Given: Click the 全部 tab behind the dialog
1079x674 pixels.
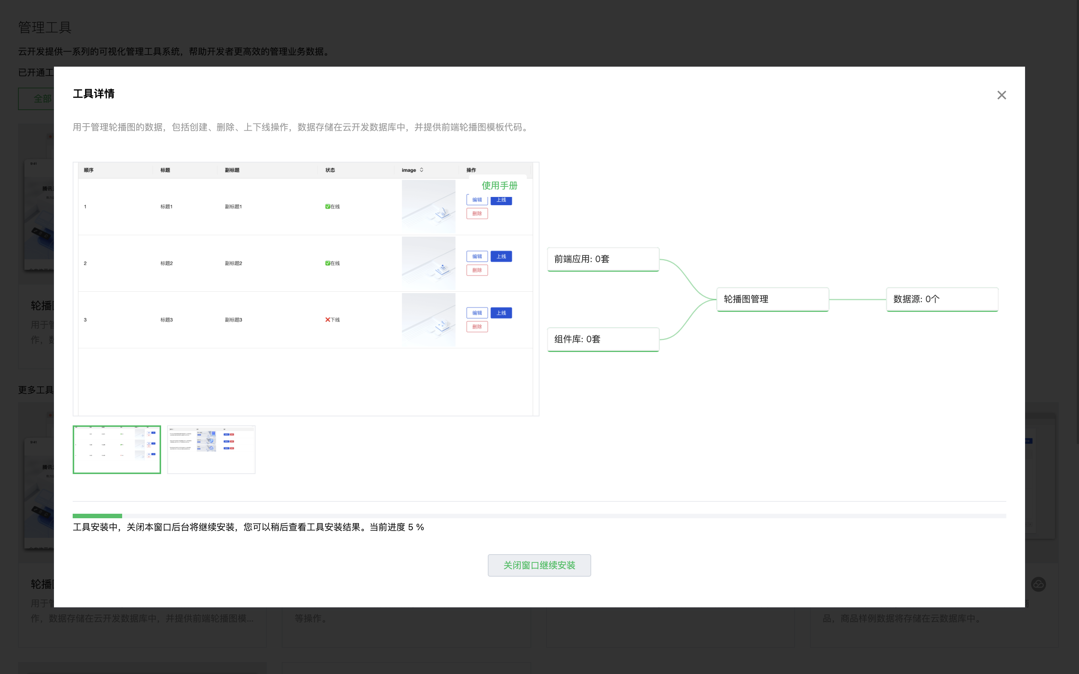Looking at the screenshot, I should [x=42, y=98].
